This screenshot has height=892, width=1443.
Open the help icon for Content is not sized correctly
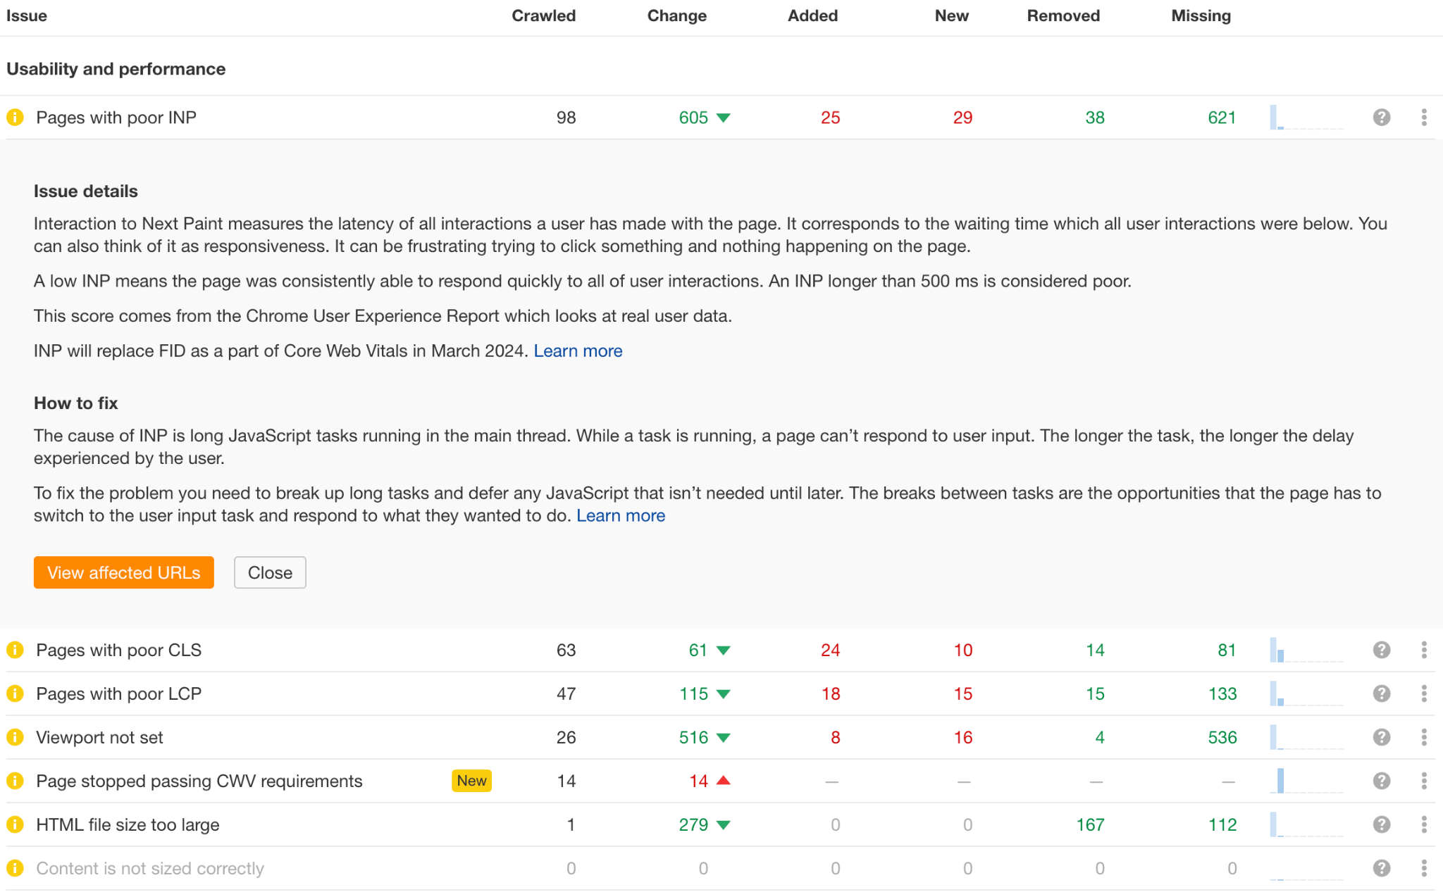coord(1380,868)
